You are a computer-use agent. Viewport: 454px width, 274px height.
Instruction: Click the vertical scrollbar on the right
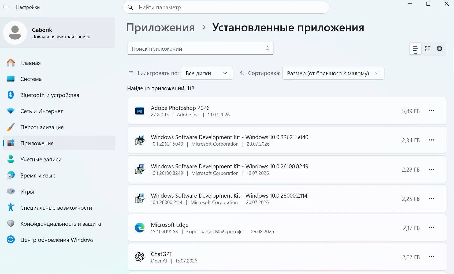[453, 60]
